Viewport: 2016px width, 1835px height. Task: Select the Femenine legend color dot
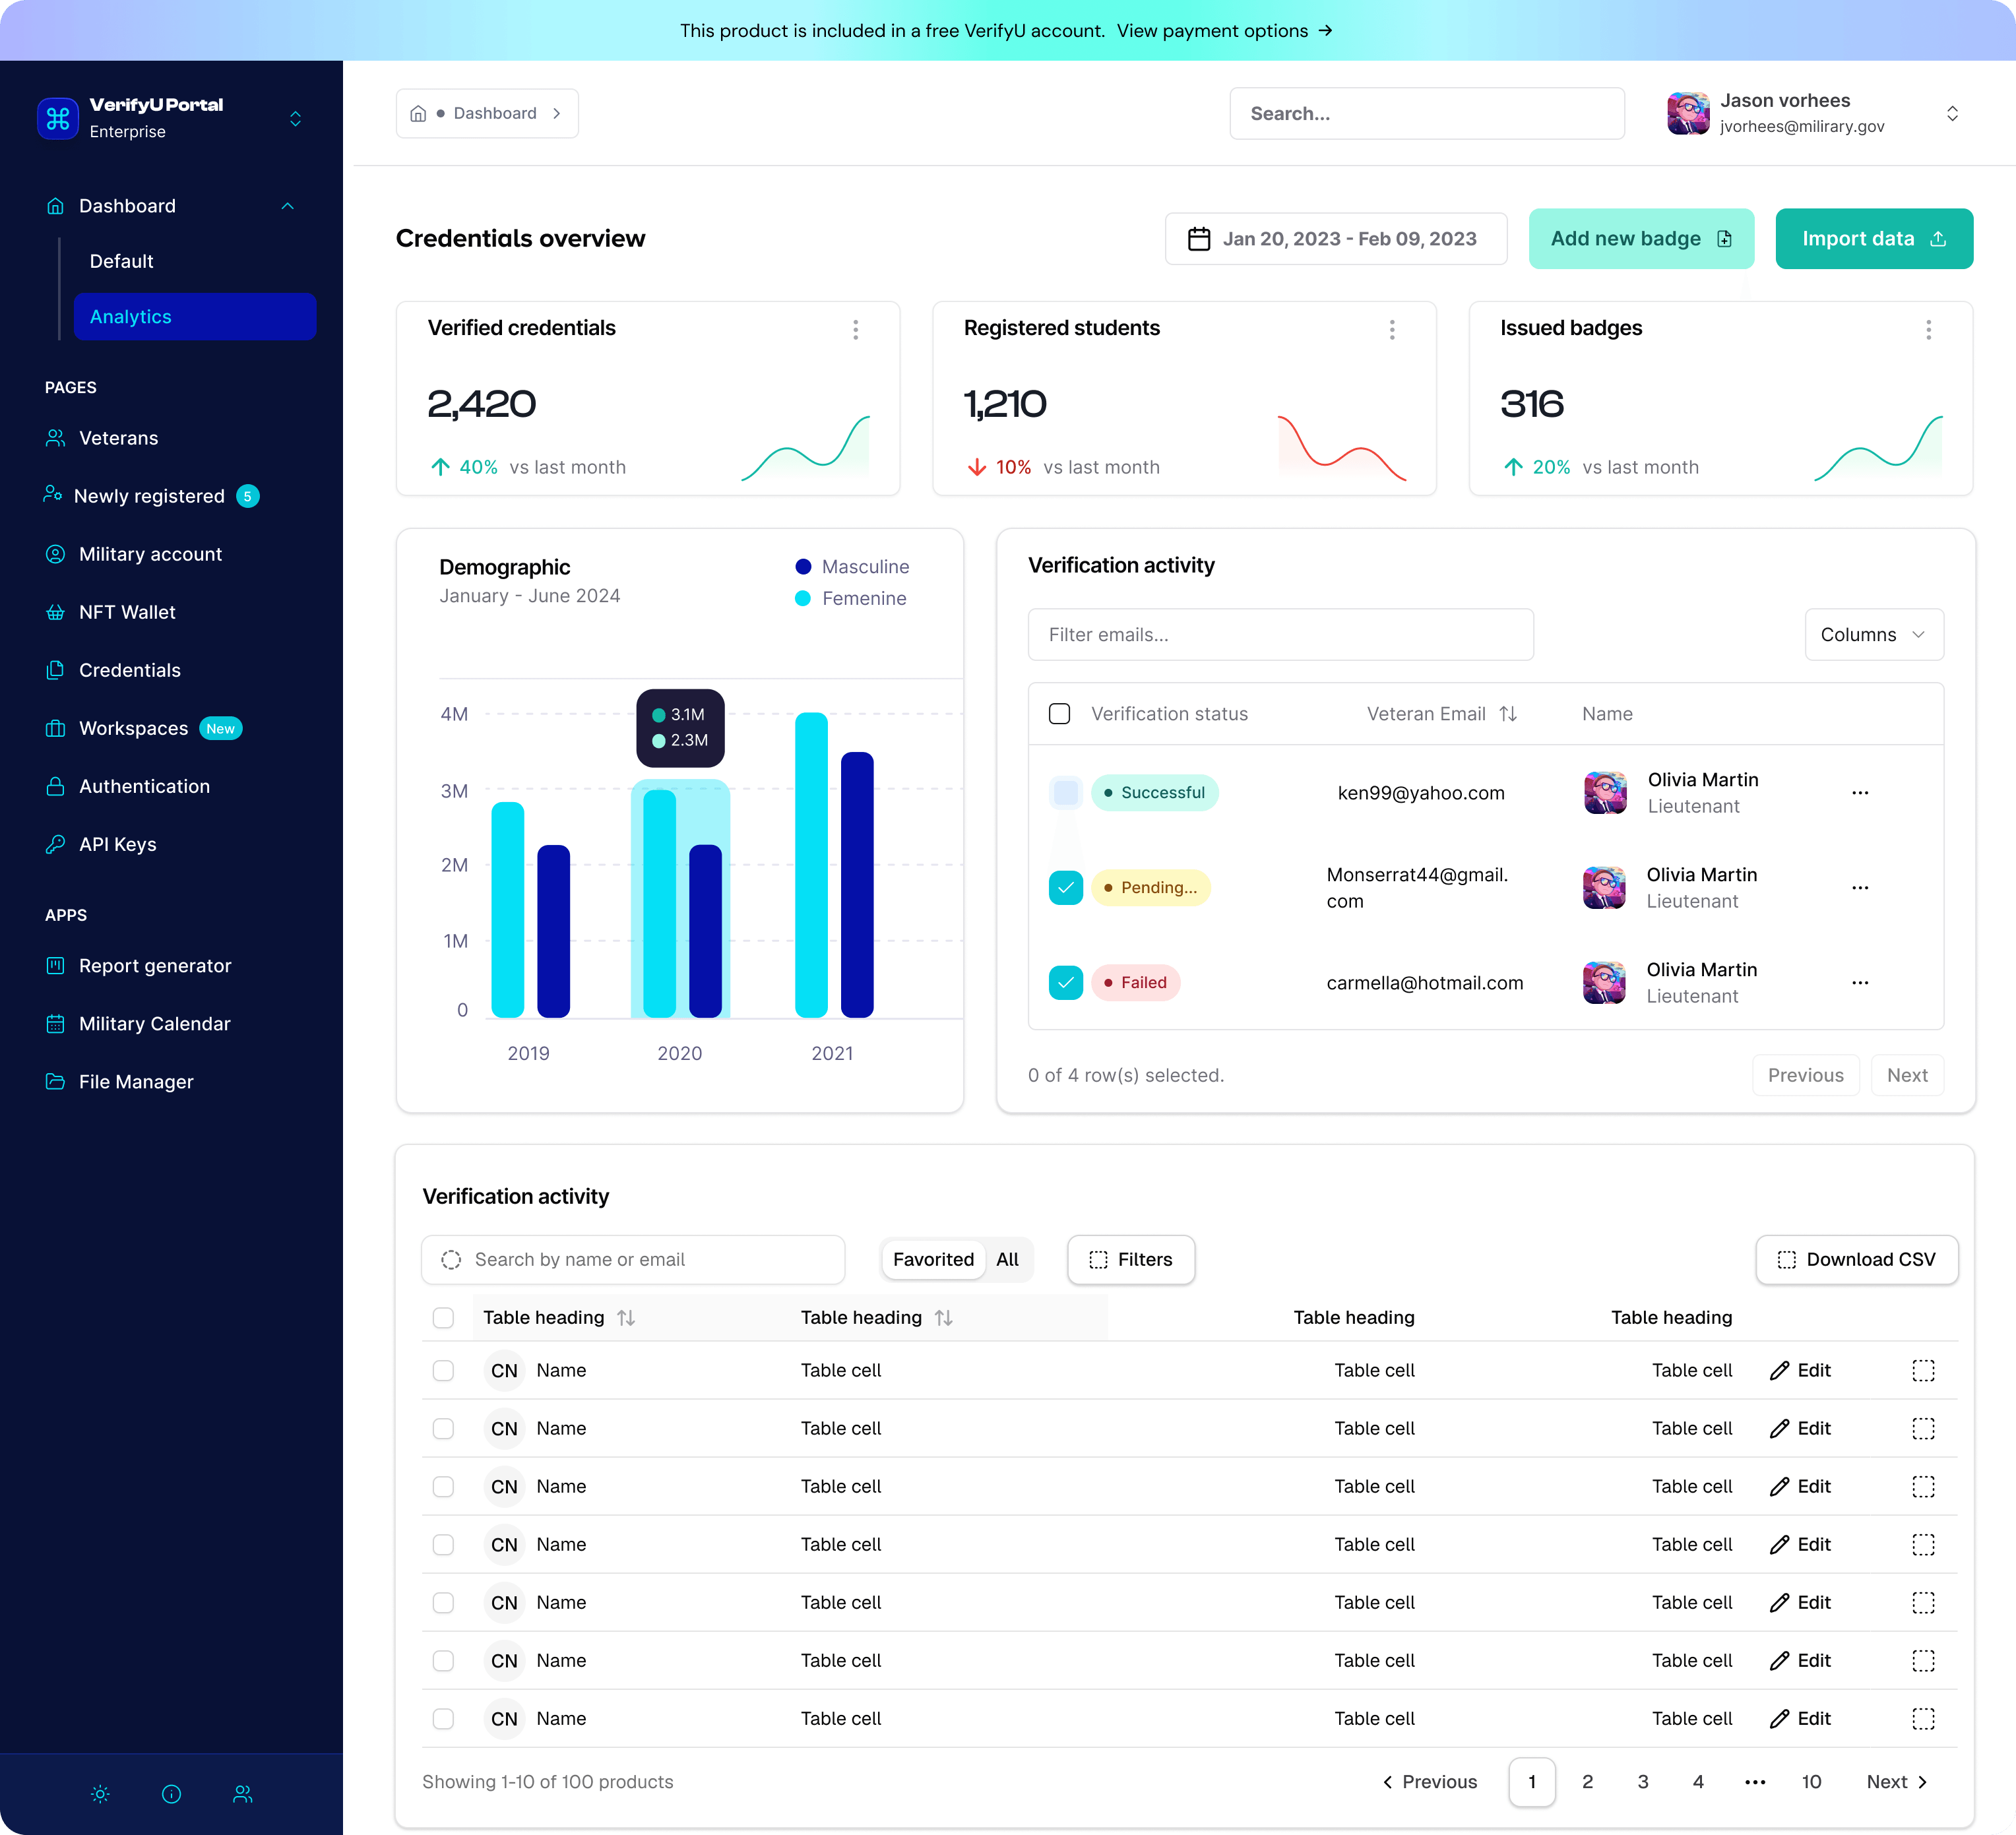[x=802, y=598]
